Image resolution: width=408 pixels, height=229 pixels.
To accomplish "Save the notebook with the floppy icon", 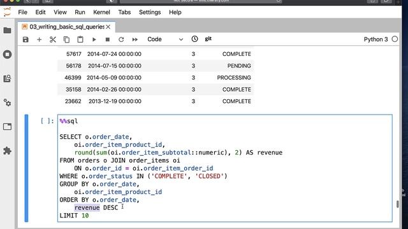I will 25,39.
